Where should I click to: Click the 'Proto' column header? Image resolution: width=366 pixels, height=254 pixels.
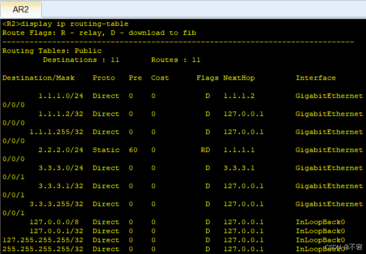(x=104, y=78)
